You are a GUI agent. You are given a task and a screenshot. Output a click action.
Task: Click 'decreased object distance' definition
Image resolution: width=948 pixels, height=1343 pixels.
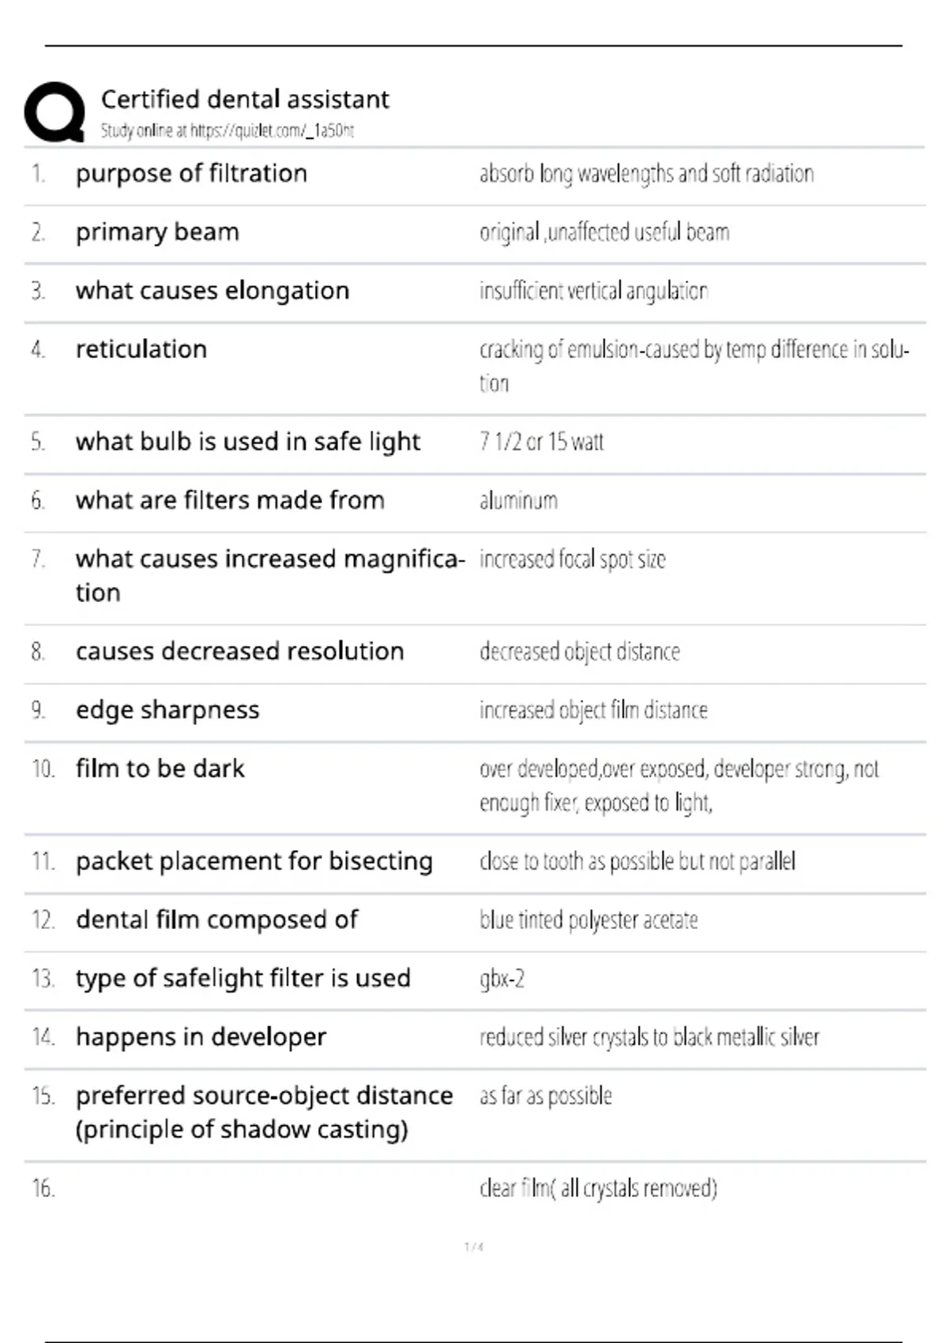579,652
